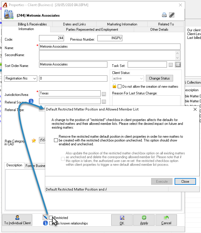
Task: Select the Information tab
Action: [x=26, y=29]
